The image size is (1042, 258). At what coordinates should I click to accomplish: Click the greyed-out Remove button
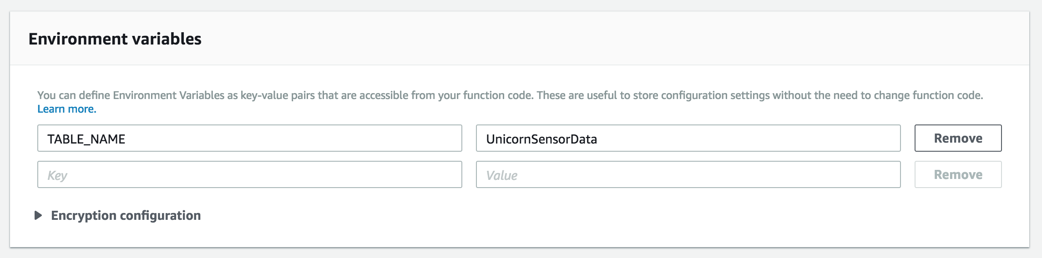pyautogui.click(x=958, y=174)
